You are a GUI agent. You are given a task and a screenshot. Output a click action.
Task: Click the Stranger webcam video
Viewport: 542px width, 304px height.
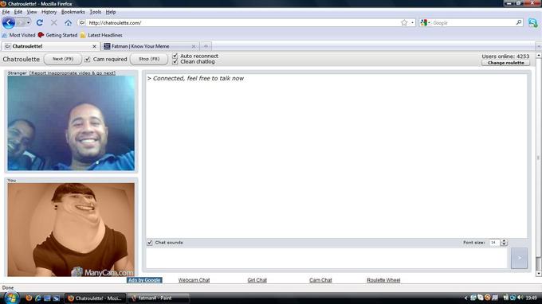pyautogui.click(x=71, y=123)
